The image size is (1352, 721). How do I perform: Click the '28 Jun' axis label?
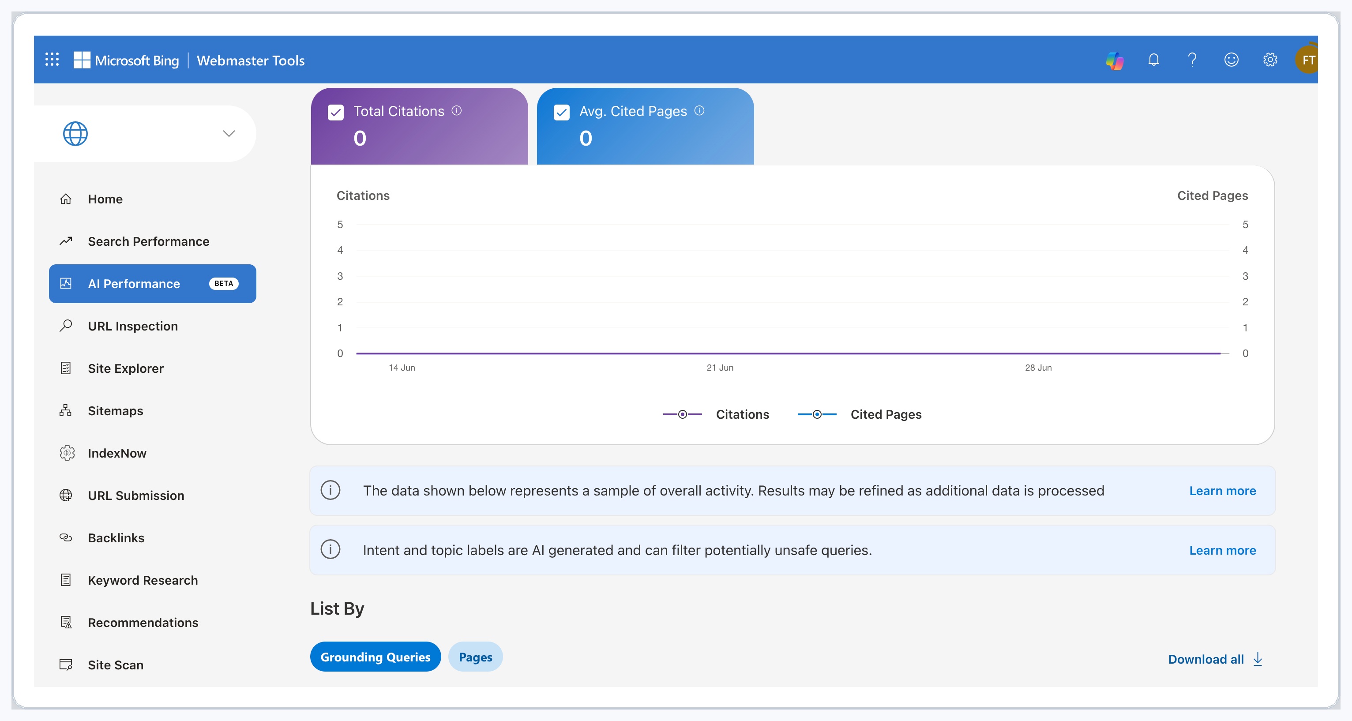(1038, 367)
